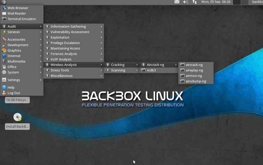
Task: Click the Accessories menu icon
Action: tap(4, 39)
